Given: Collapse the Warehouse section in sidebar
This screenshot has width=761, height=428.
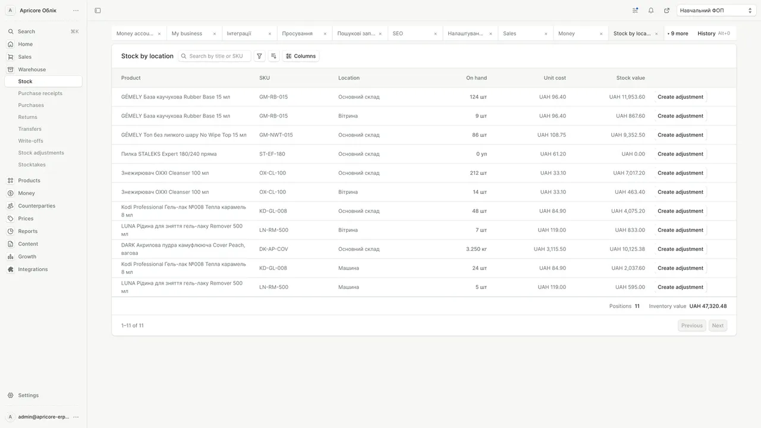Looking at the screenshot, I should click(x=43, y=70).
